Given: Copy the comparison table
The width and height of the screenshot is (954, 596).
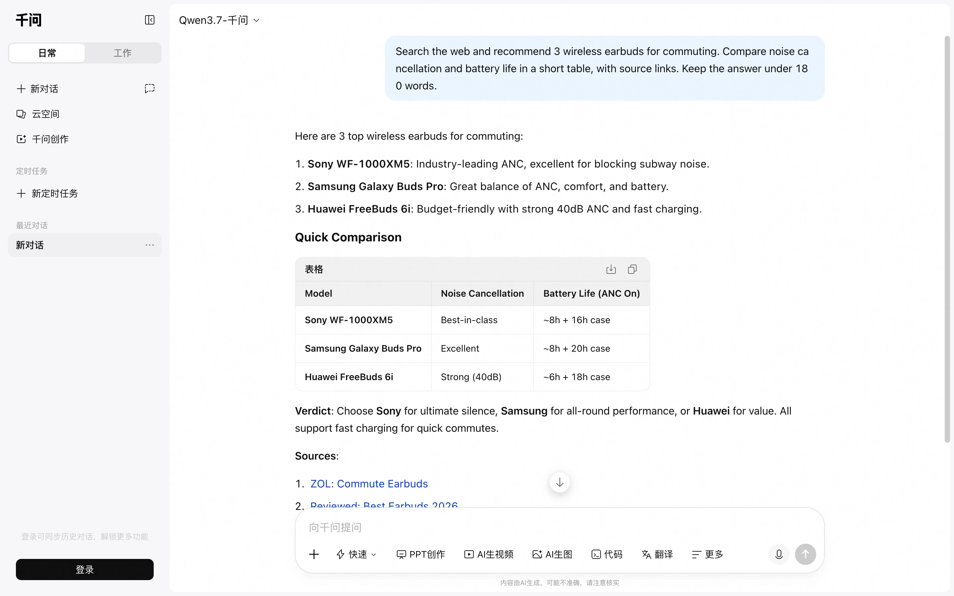Looking at the screenshot, I should click(x=632, y=269).
